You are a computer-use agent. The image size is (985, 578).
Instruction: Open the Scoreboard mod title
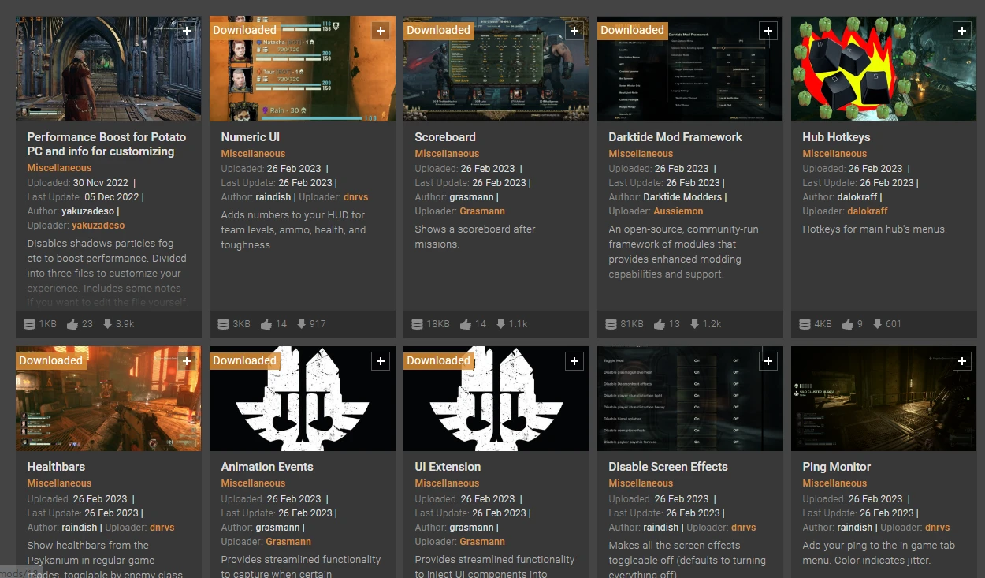(x=445, y=136)
